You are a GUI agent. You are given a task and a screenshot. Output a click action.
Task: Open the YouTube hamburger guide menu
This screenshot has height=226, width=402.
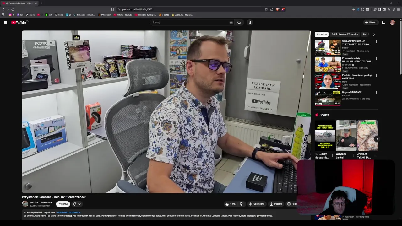coord(5,22)
